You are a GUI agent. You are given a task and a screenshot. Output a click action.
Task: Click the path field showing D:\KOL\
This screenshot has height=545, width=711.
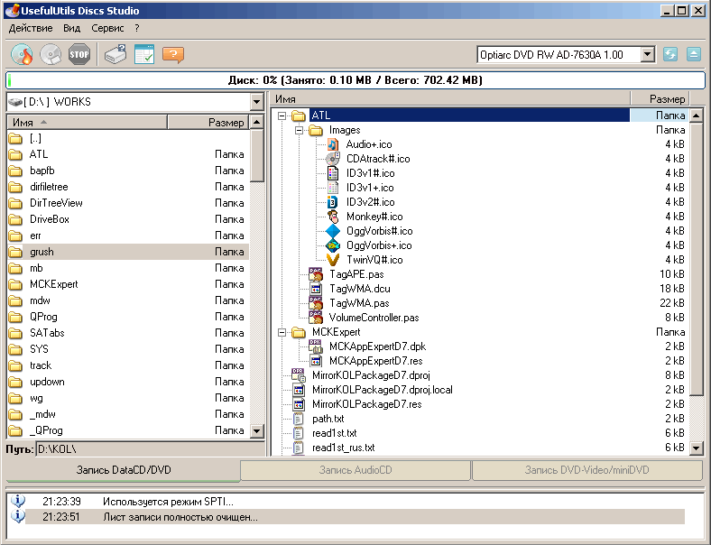(x=148, y=448)
